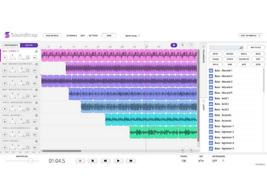Viewport: 267px width, 184px height.
Task: Open settings gear for Synth - Buzzer 1 track
Action: [36, 141]
